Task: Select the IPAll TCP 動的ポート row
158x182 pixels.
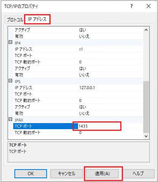Action: coord(78,133)
